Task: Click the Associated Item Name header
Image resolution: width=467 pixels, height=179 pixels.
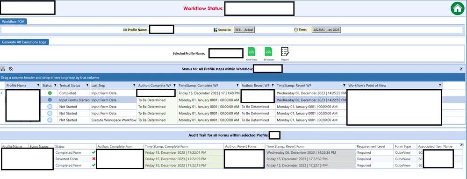Action: 435,146
